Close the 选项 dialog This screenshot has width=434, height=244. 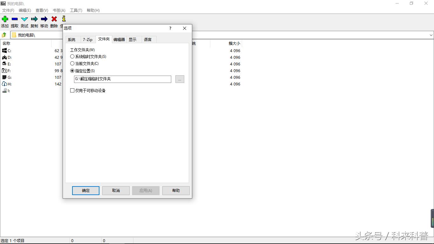click(x=185, y=28)
